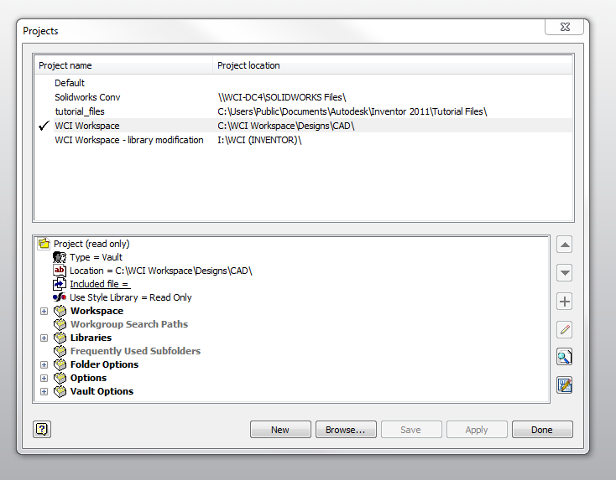Click the Type = Vault icon
Image resolution: width=616 pixels, height=480 pixels.
point(60,257)
